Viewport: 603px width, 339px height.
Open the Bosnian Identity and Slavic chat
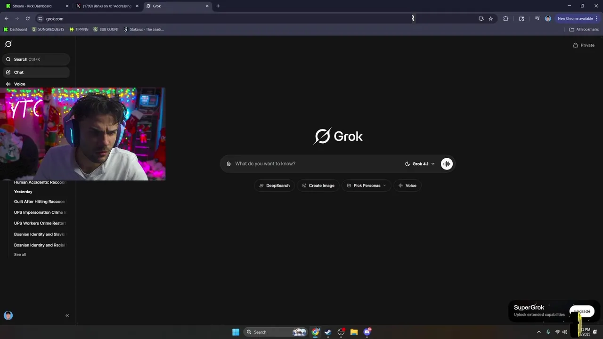coord(40,234)
